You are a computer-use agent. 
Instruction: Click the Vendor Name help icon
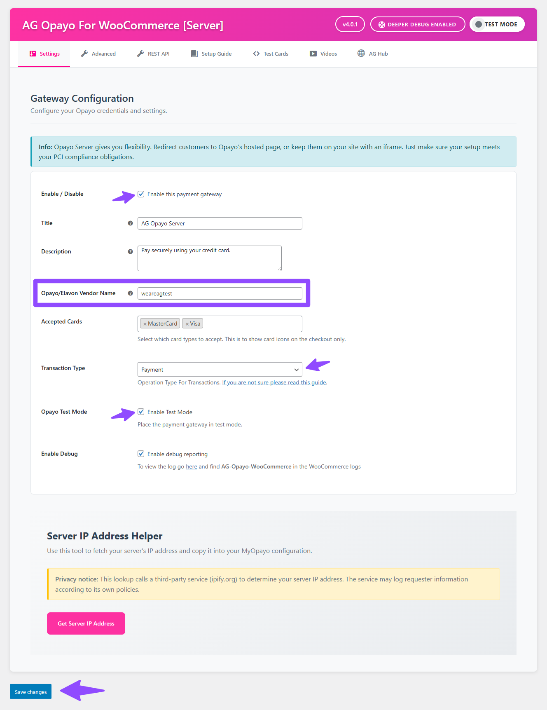coord(130,293)
